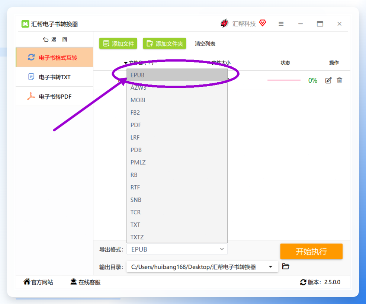
Task: Choose RB output format
Action: 177,175
